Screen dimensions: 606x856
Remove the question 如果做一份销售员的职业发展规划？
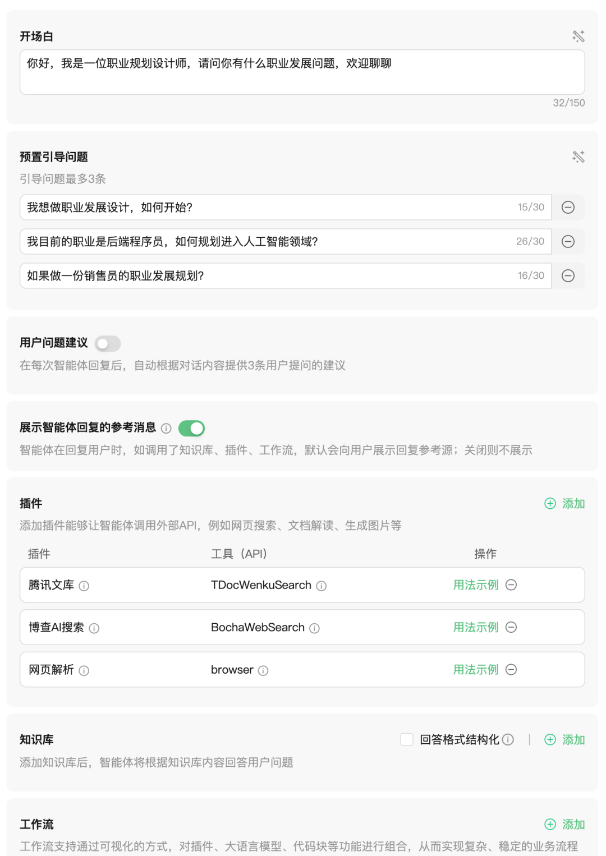pyautogui.click(x=568, y=276)
